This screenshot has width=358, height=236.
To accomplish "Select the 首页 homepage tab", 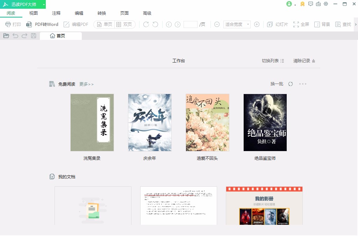I will click(60, 36).
